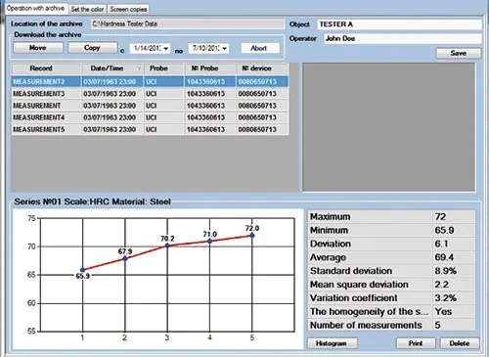Select the MEASUREMENT5 record row
Viewport: 489px width, 357px height.
click(x=150, y=129)
